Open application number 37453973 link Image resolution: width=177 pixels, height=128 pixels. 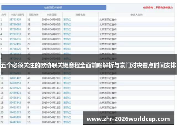15,107
